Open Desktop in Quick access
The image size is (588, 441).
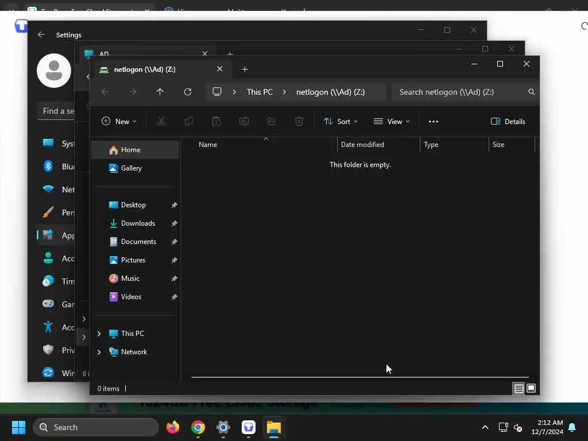(133, 205)
